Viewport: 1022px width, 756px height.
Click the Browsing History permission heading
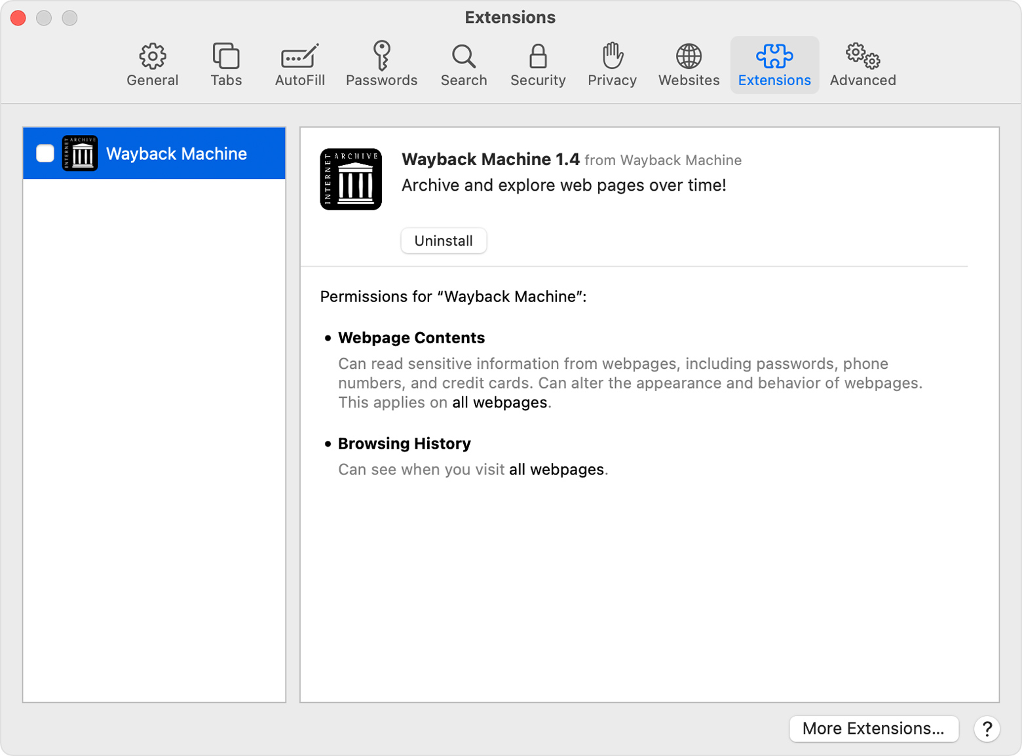coord(404,444)
